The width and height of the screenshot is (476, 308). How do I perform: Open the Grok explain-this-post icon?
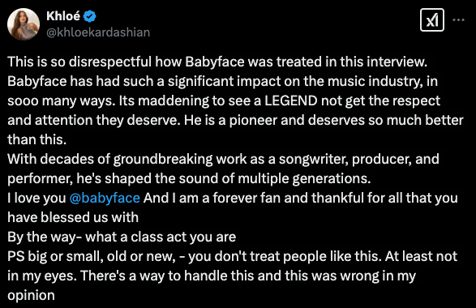tap(432, 20)
